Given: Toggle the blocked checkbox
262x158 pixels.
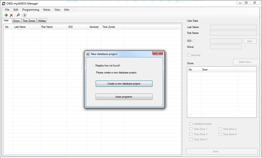Looking at the screenshot, I should 189,55.
